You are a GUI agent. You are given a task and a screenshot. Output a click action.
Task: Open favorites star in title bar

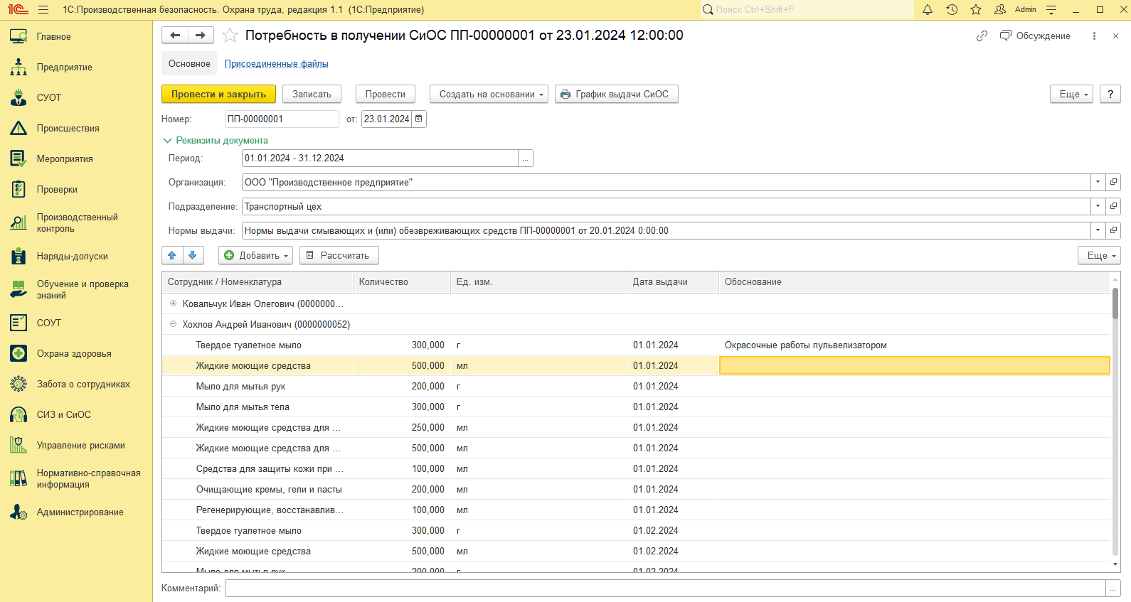coord(976,10)
